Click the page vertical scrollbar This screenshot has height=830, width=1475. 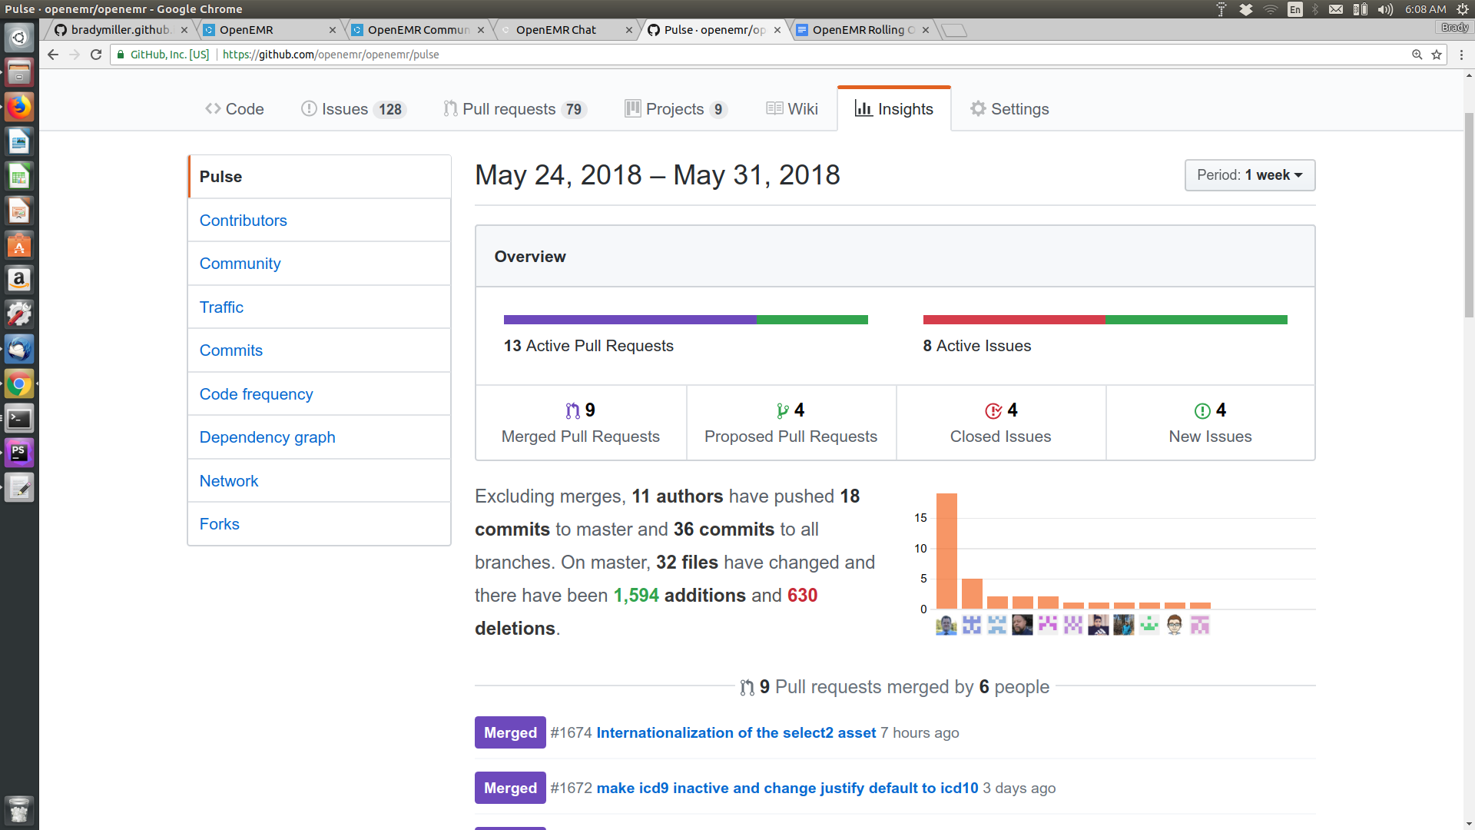[1469, 215]
